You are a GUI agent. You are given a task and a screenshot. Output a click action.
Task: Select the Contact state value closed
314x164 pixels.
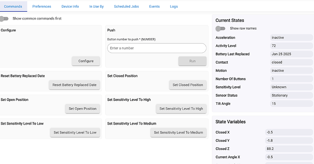(291, 62)
